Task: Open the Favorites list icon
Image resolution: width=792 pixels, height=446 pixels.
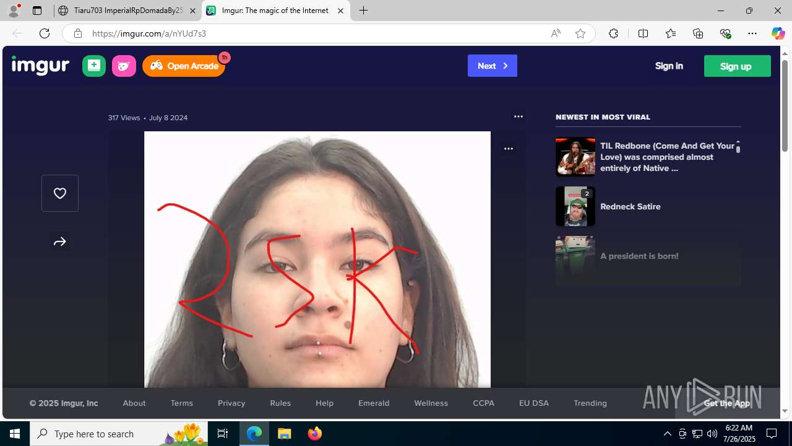Action: (x=671, y=33)
